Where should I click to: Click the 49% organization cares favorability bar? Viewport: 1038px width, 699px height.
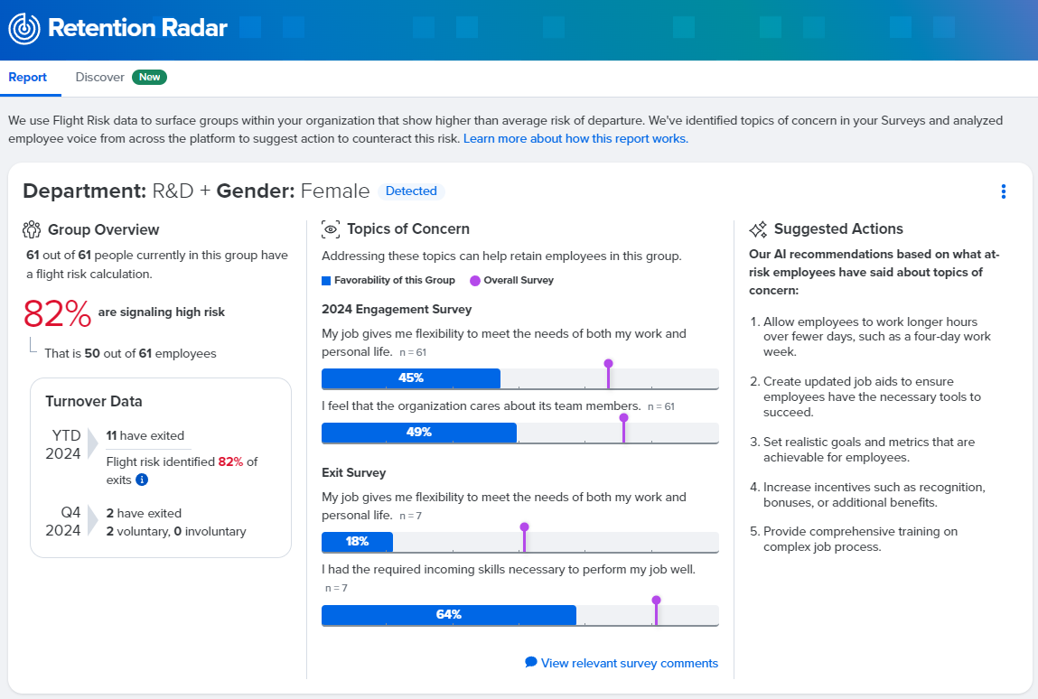coord(419,433)
